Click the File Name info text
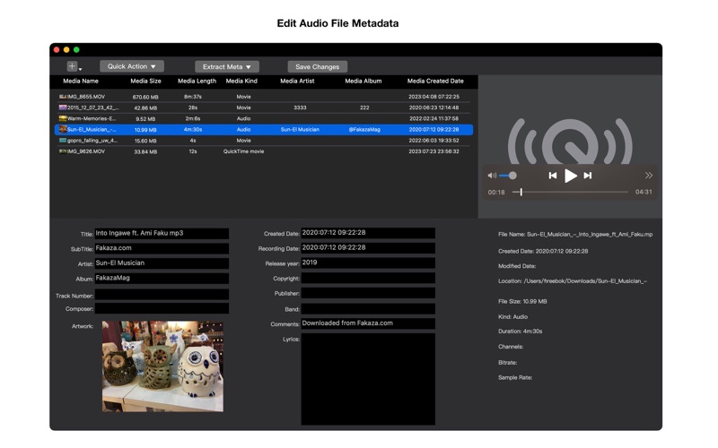 click(x=575, y=234)
